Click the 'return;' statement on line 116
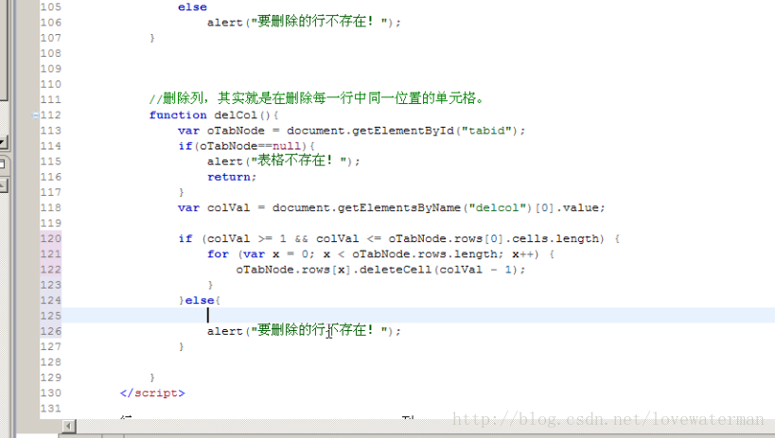This screenshot has height=438, width=775. (x=232, y=177)
